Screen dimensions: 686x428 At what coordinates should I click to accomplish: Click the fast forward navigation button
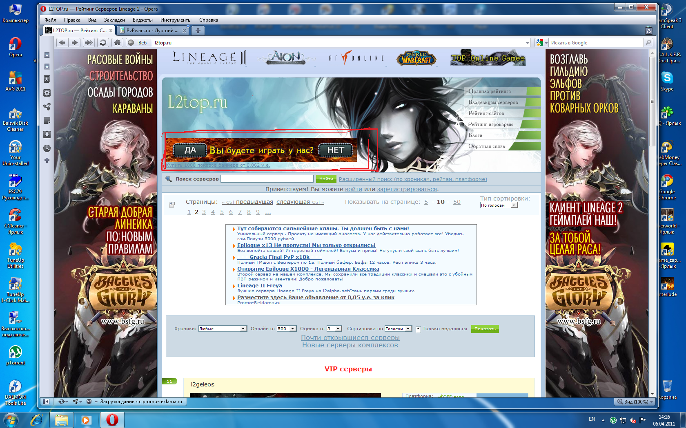89,42
